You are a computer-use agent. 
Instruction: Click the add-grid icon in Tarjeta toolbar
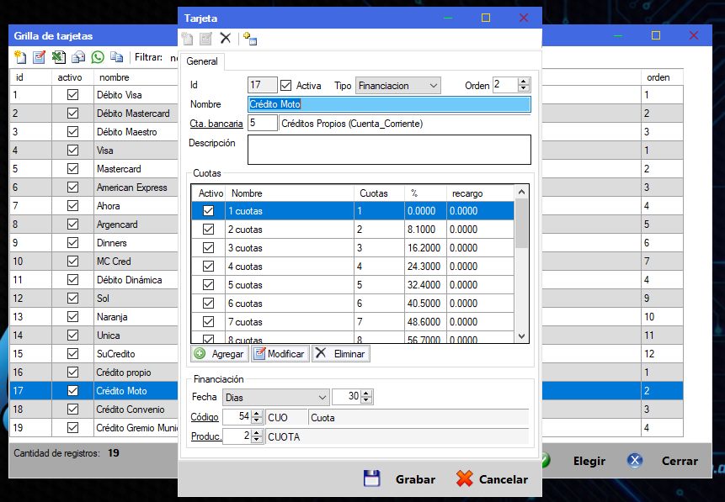click(x=250, y=39)
